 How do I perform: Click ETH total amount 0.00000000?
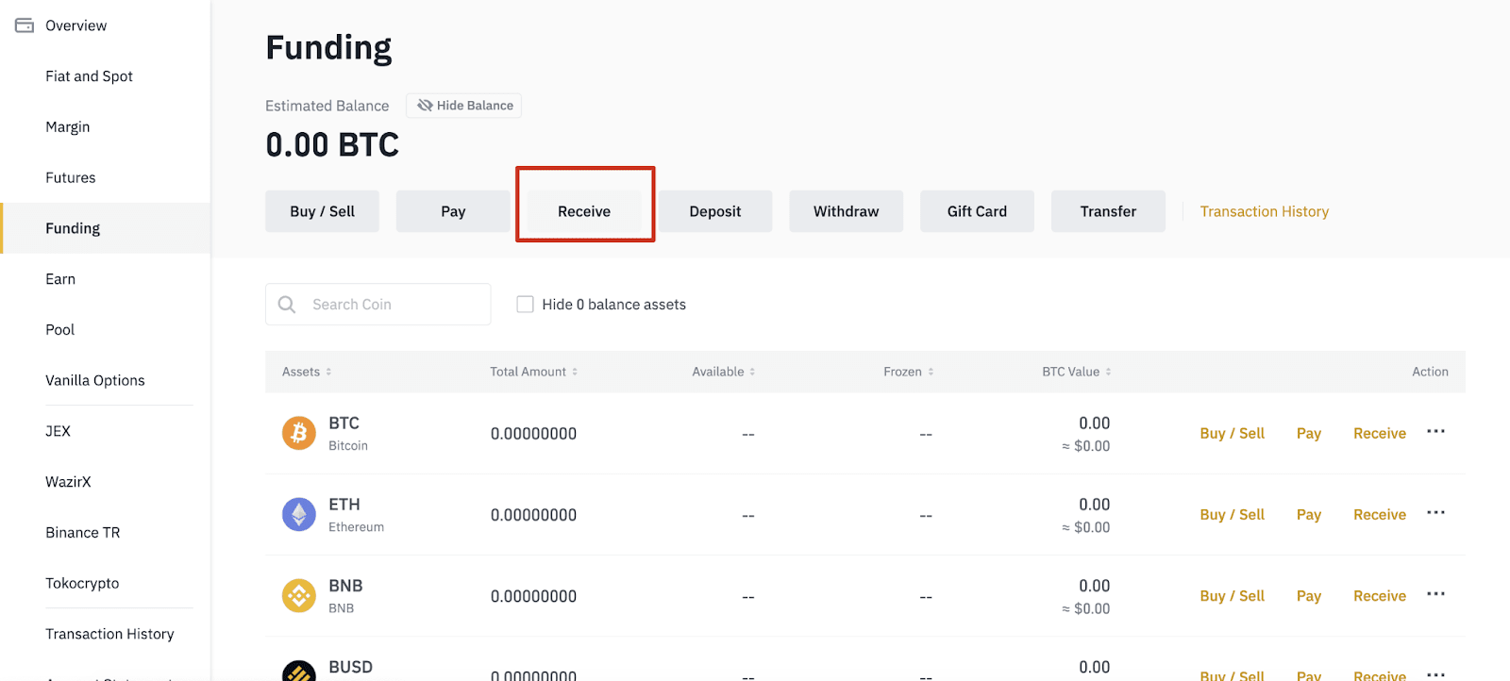pyautogui.click(x=533, y=515)
